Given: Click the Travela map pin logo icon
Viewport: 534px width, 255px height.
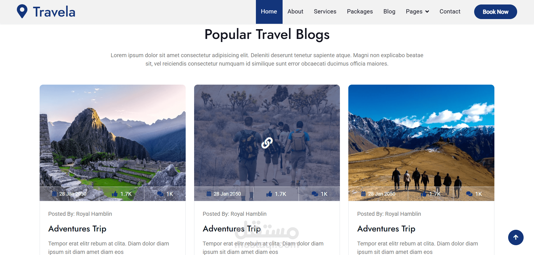Looking at the screenshot, I should pos(22,11).
